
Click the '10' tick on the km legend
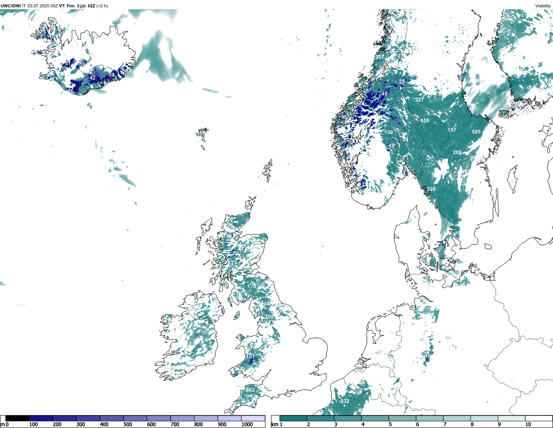tap(528, 425)
